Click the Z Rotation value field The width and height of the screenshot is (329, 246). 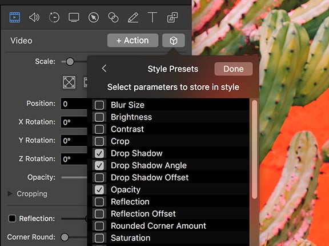[74, 159]
